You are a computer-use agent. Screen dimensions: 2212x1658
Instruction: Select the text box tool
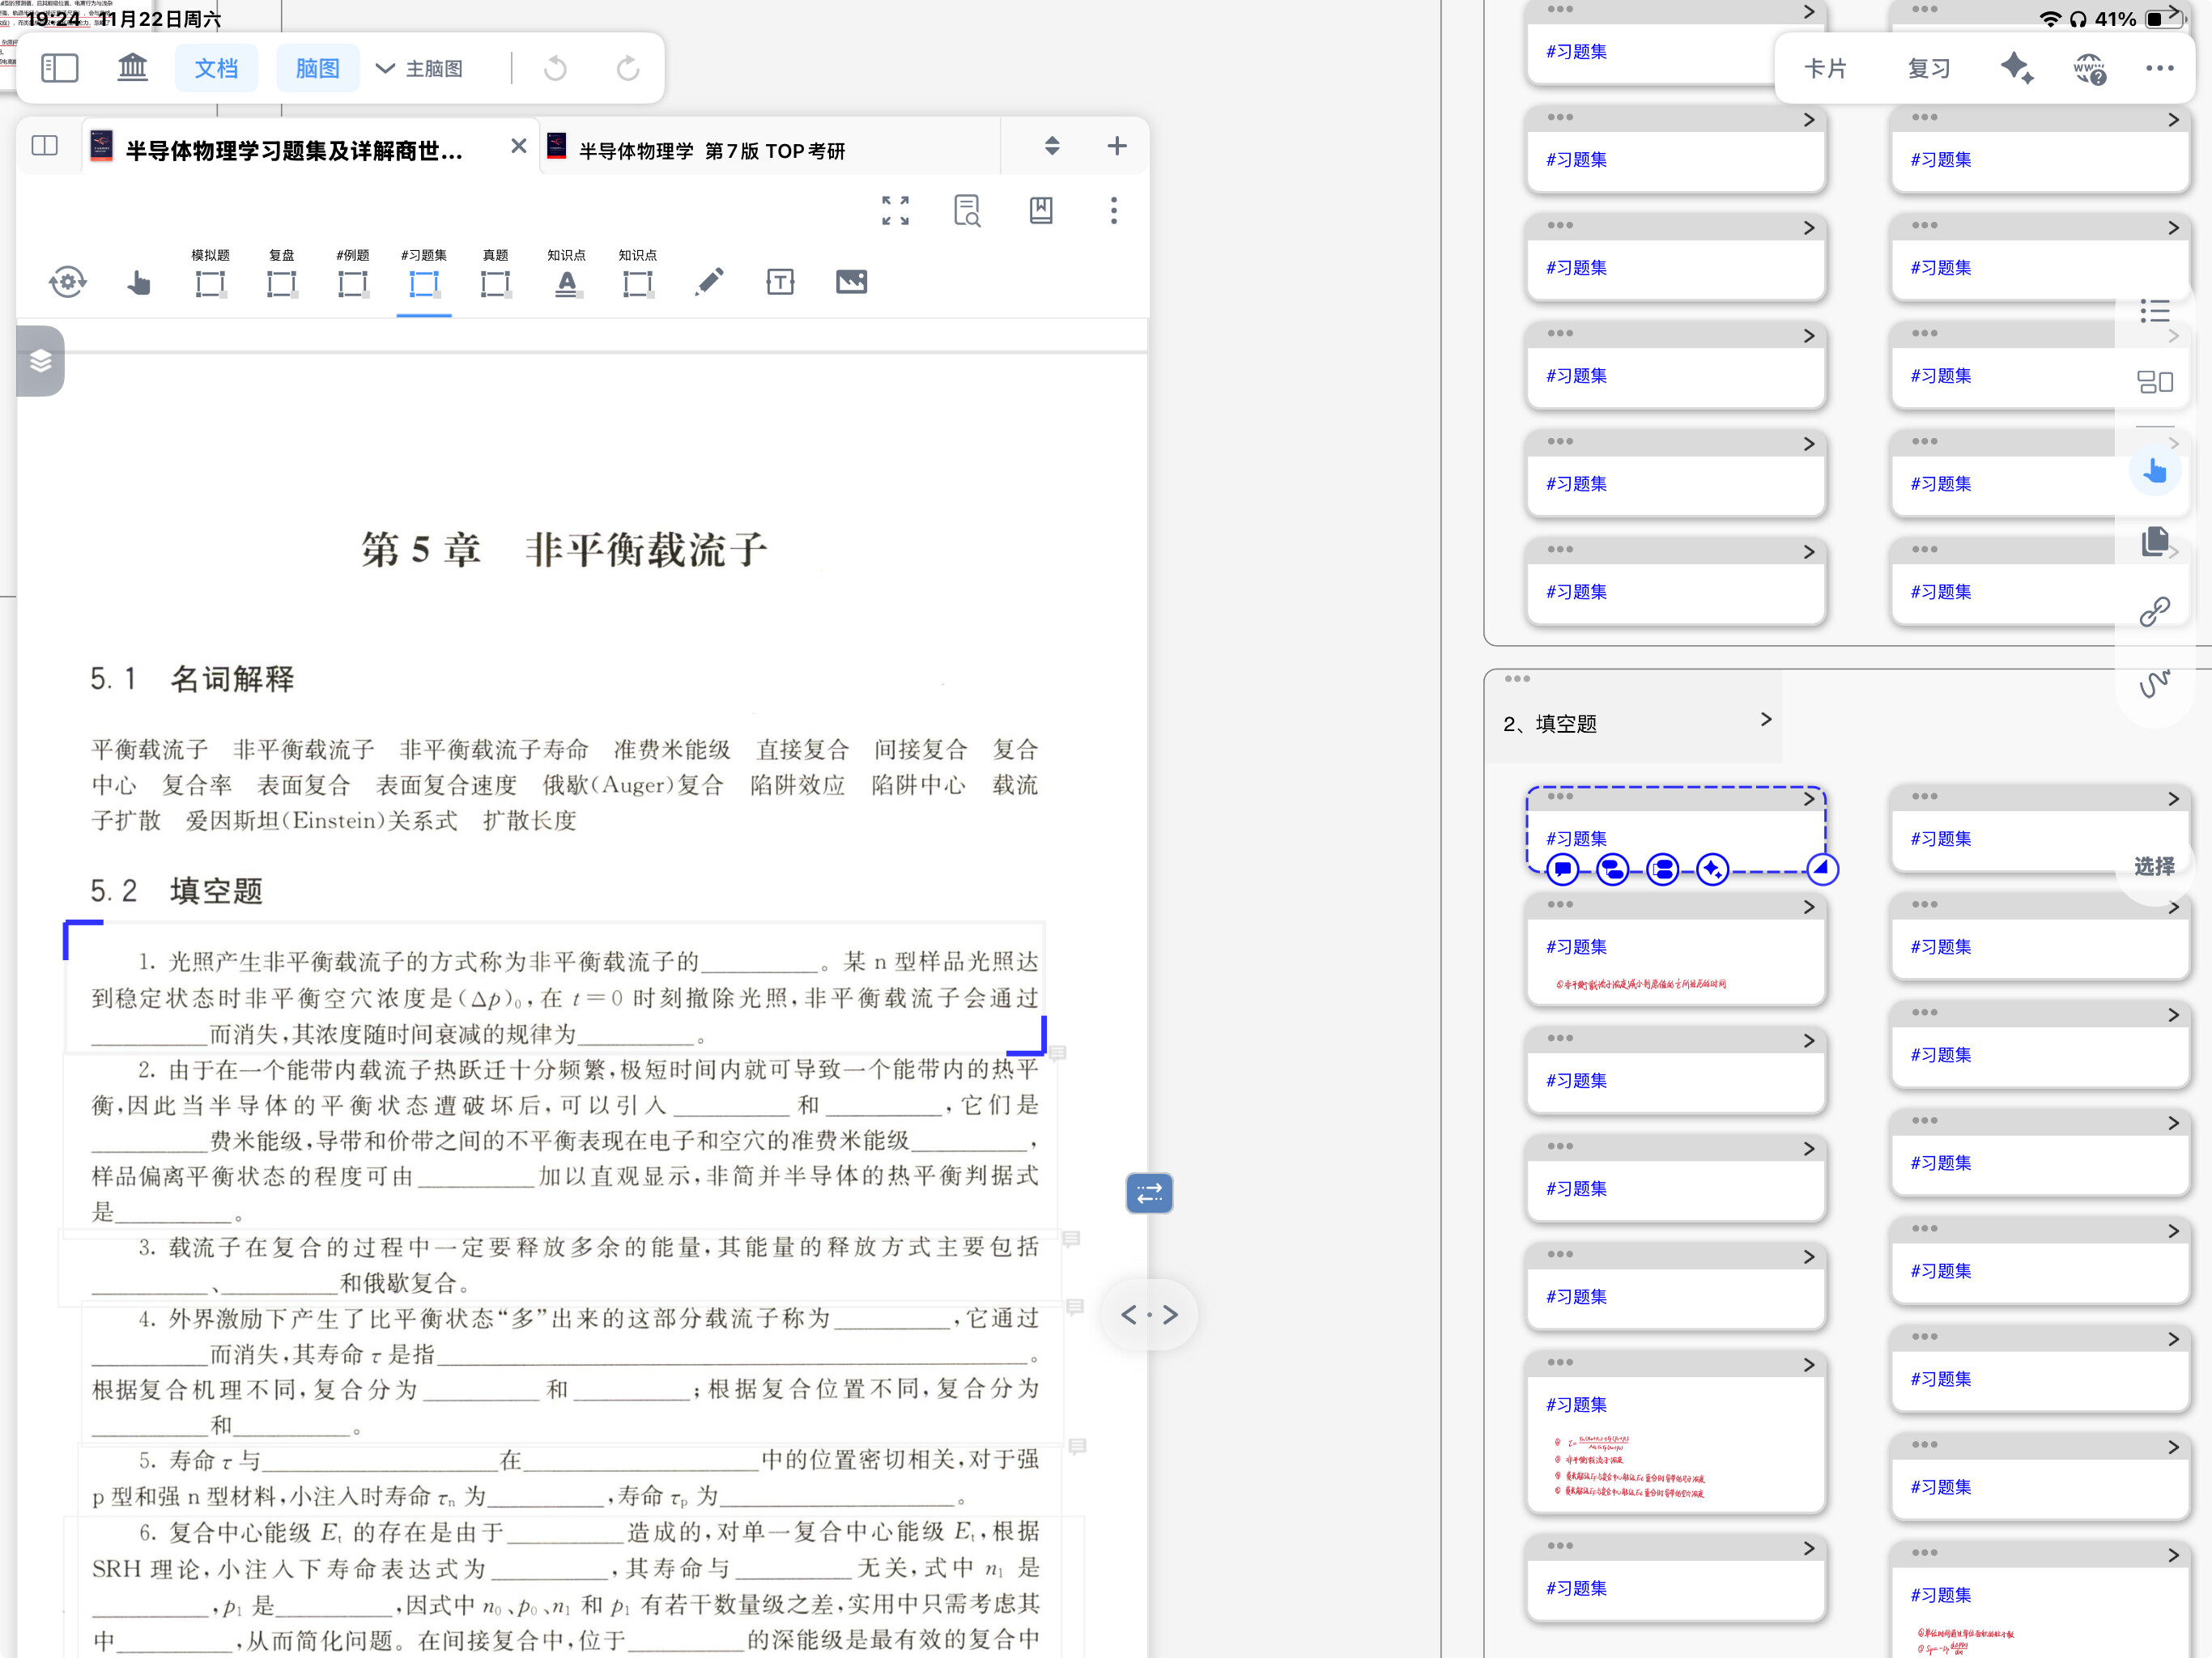click(x=780, y=282)
